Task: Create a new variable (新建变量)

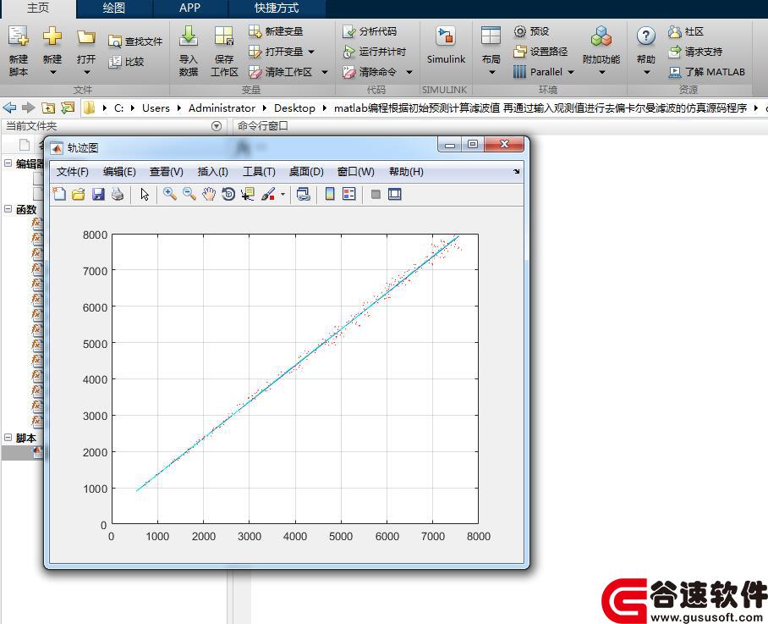Action: [x=276, y=31]
